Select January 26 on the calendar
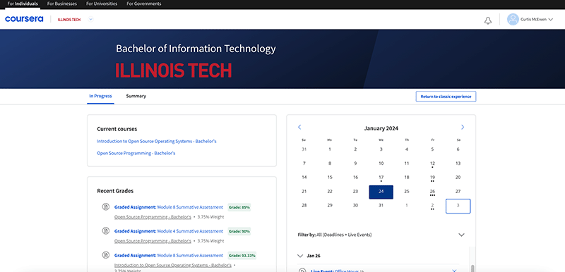Screen dimensions: 565x272 coord(432,192)
